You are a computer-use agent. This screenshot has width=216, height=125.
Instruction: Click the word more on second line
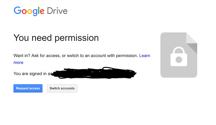pyautogui.click(x=18, y=62)
